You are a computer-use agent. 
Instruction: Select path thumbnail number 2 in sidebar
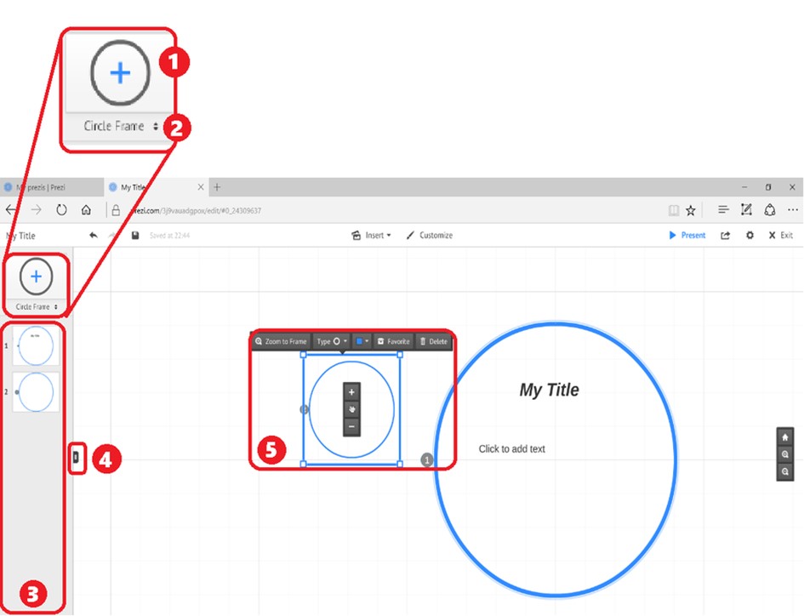pos(36,392)
